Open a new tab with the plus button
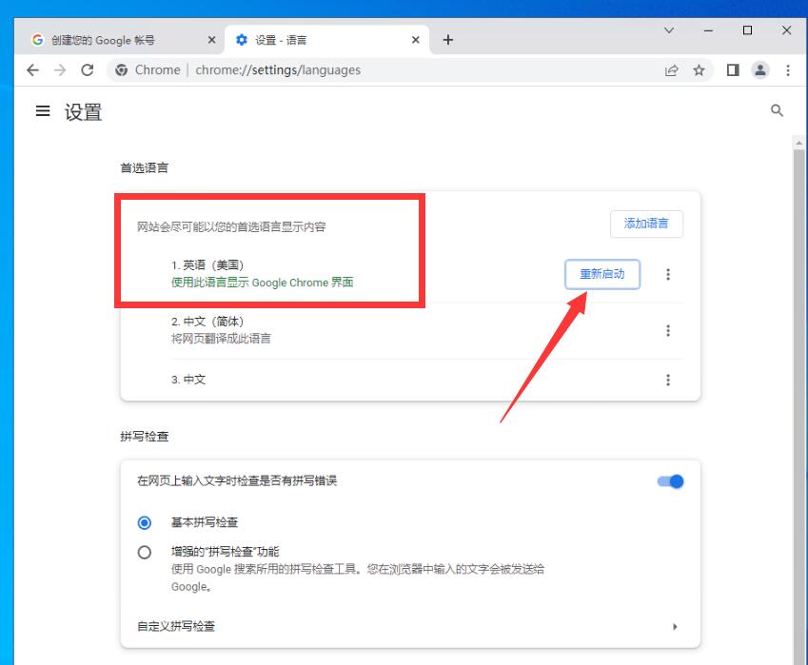This screenshot has height=665, width=808. point(448,40)
